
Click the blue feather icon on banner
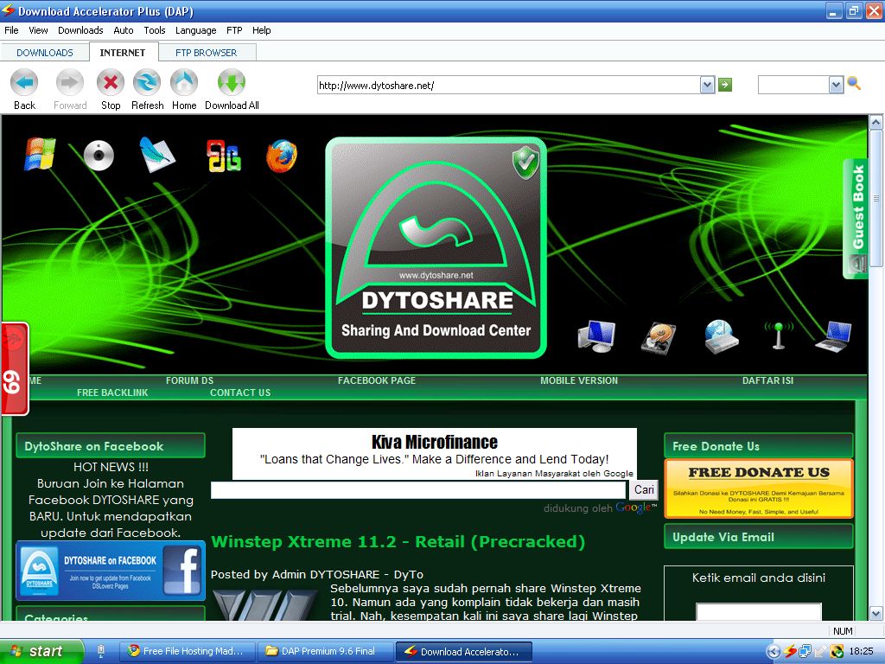(x=157, y=155)
